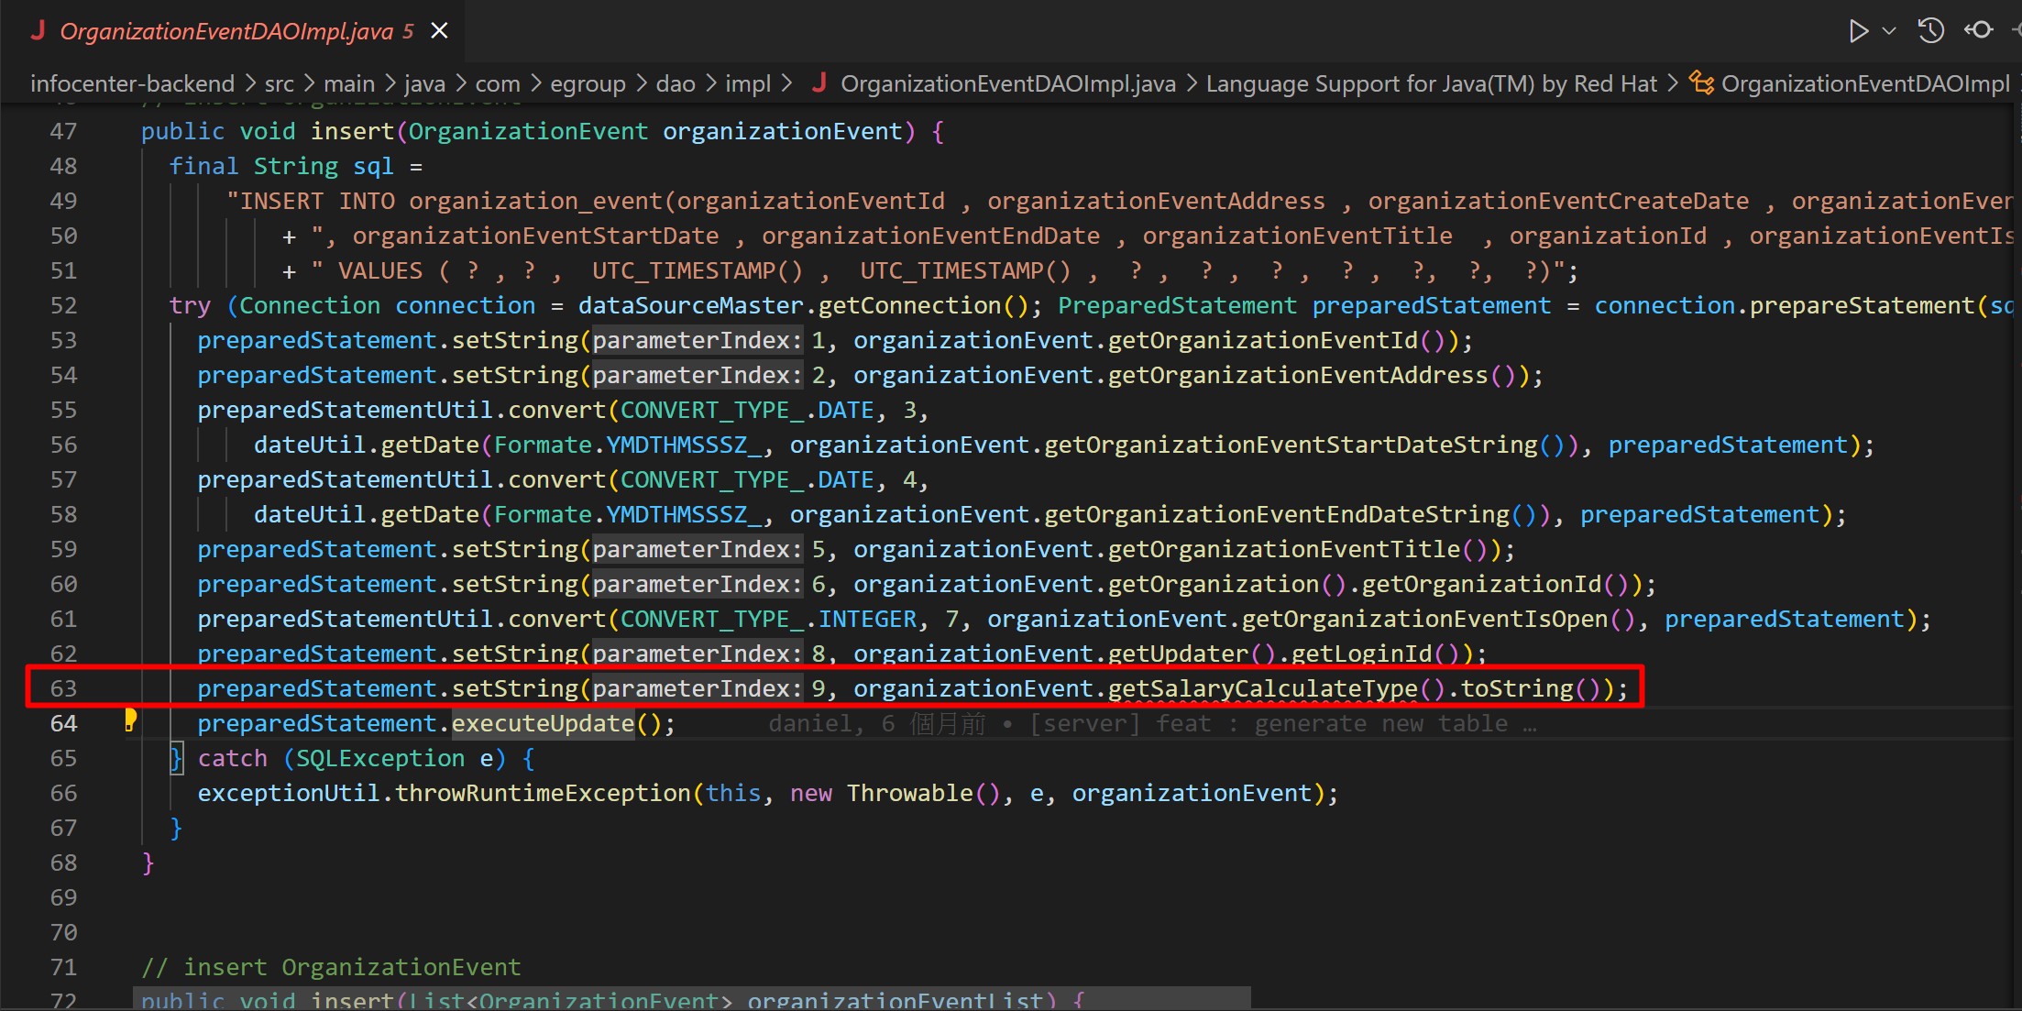Click the red J icon next to OrganizationEventDAOImpl.java breadcrumb
Screen dimensions: 2022x1011
[x=819, y=82]
